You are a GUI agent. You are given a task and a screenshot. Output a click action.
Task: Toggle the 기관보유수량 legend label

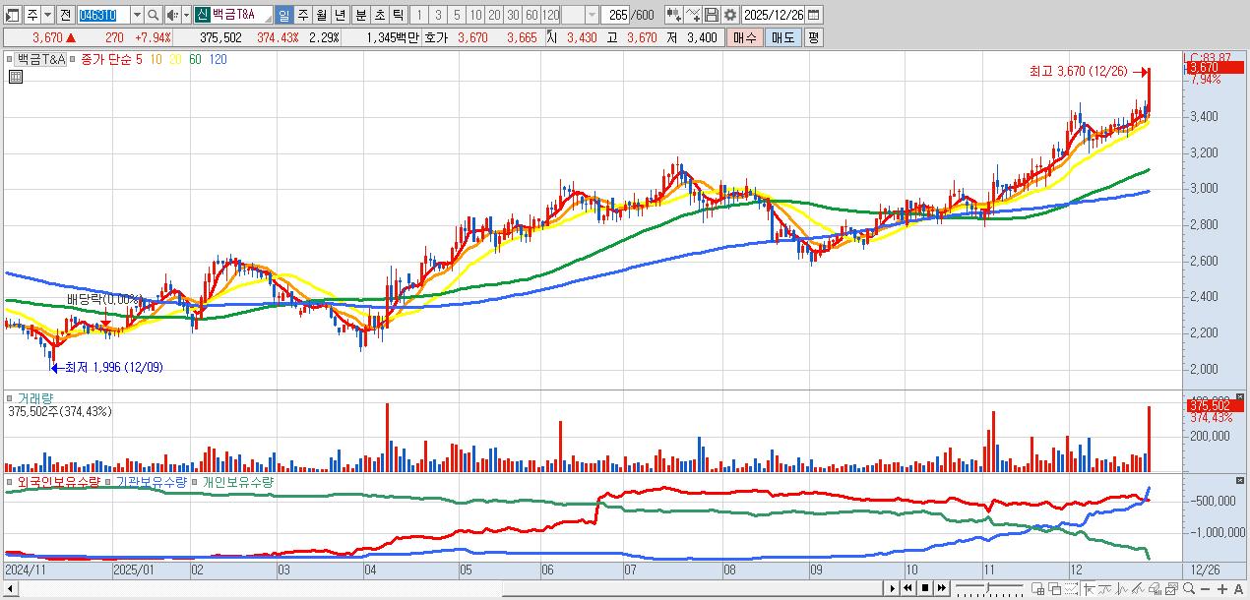pos(152,482)
